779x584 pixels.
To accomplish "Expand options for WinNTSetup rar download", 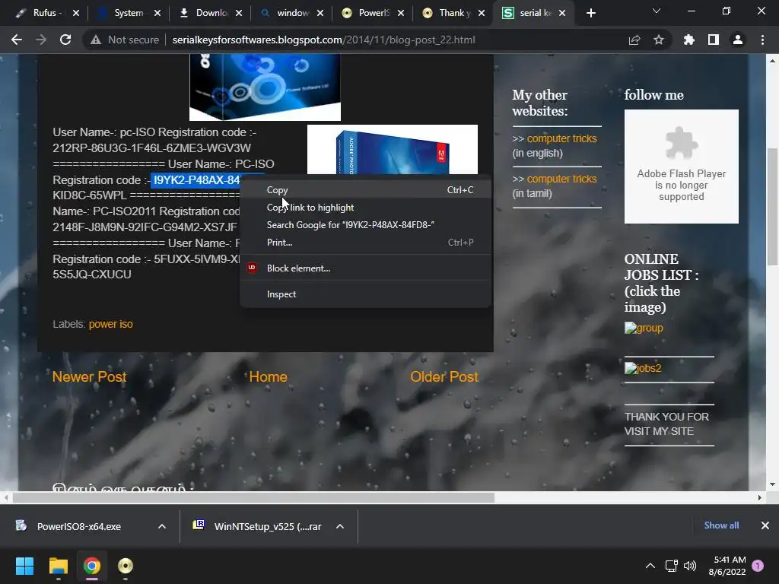I will 340,526.
